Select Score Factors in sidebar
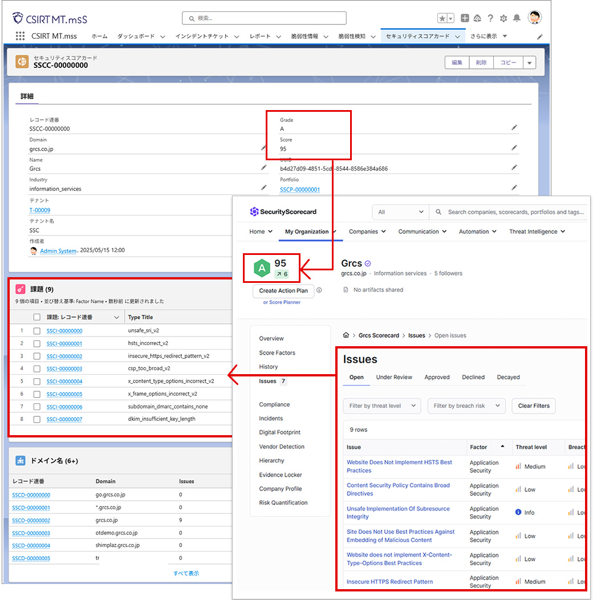593x600 pixels. click(277, 353)
